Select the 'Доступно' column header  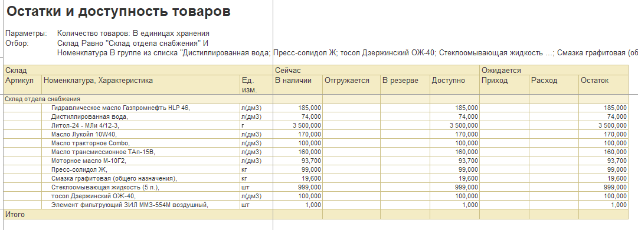point(455,85)
